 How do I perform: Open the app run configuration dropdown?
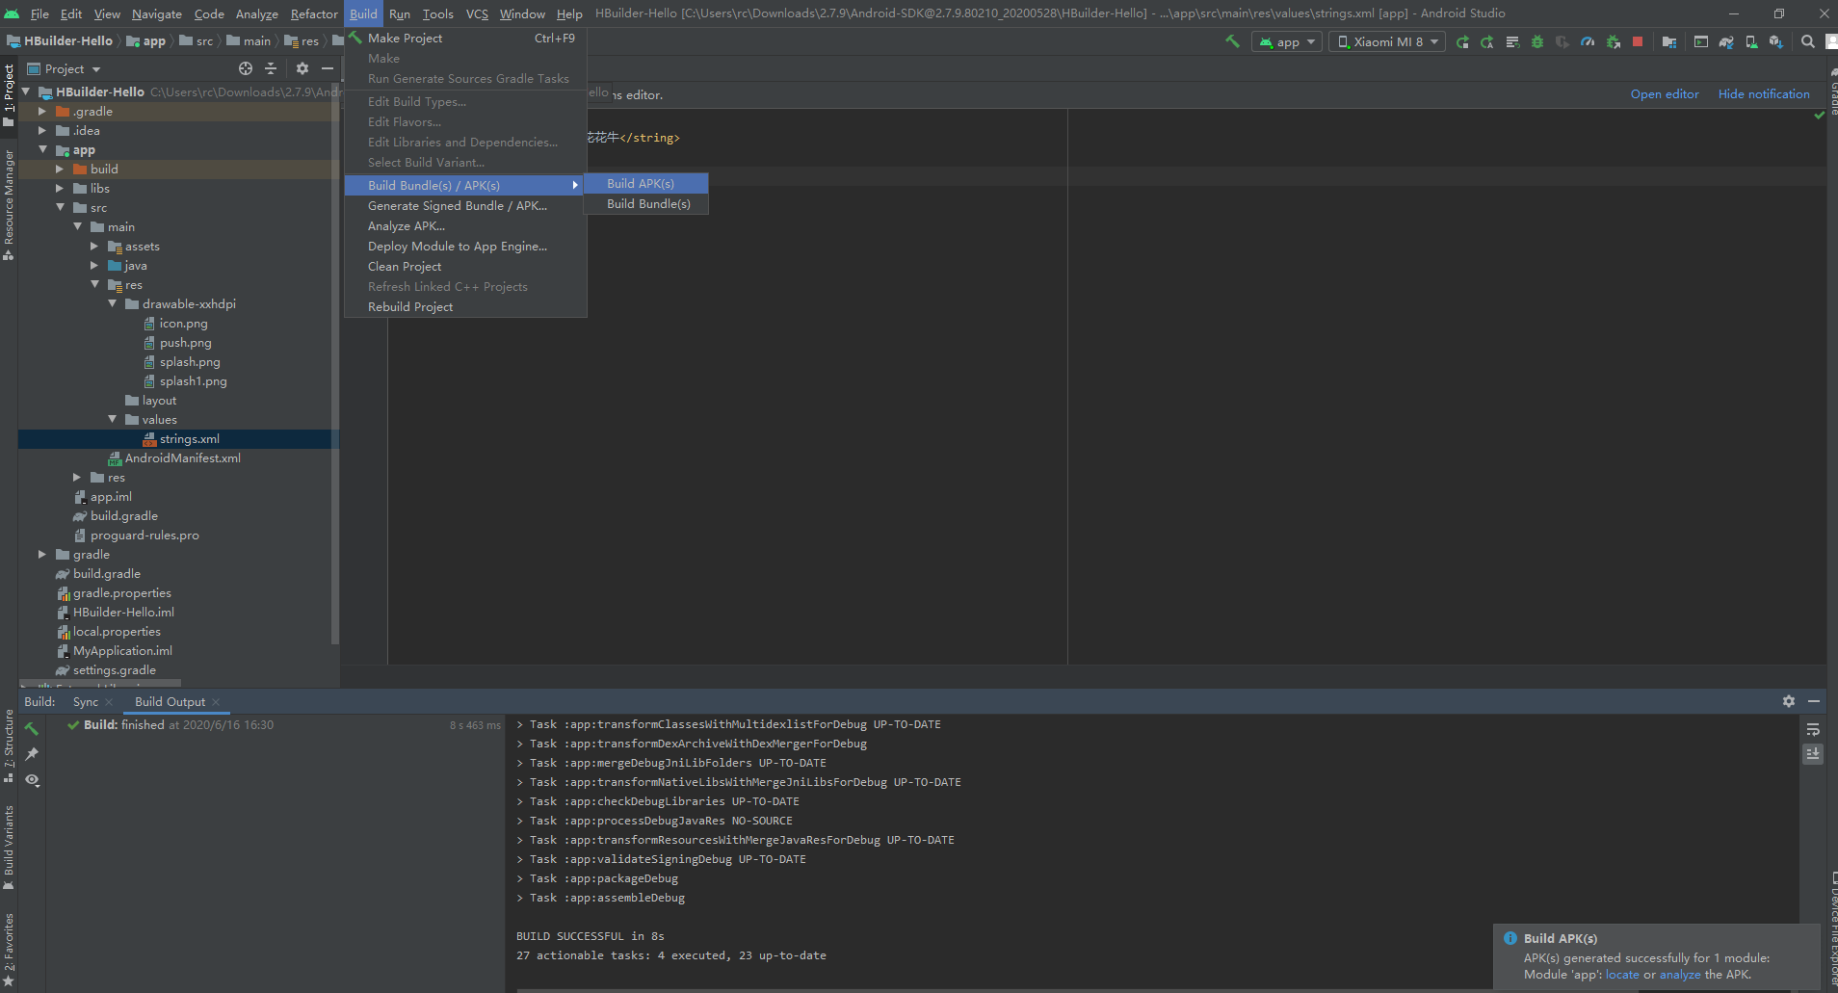(1286, 41)
